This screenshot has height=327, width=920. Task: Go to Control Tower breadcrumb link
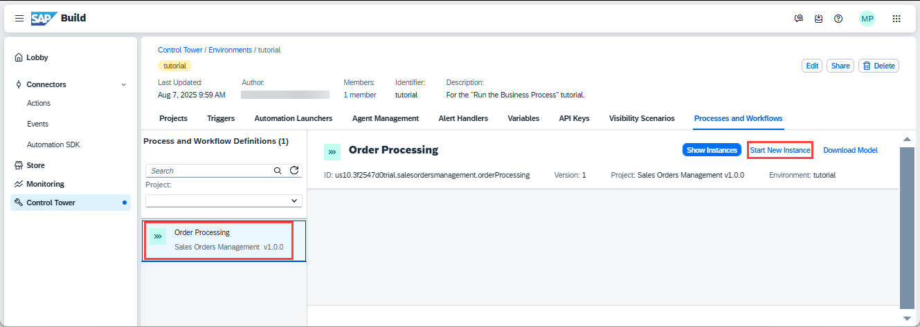(180, 50)
